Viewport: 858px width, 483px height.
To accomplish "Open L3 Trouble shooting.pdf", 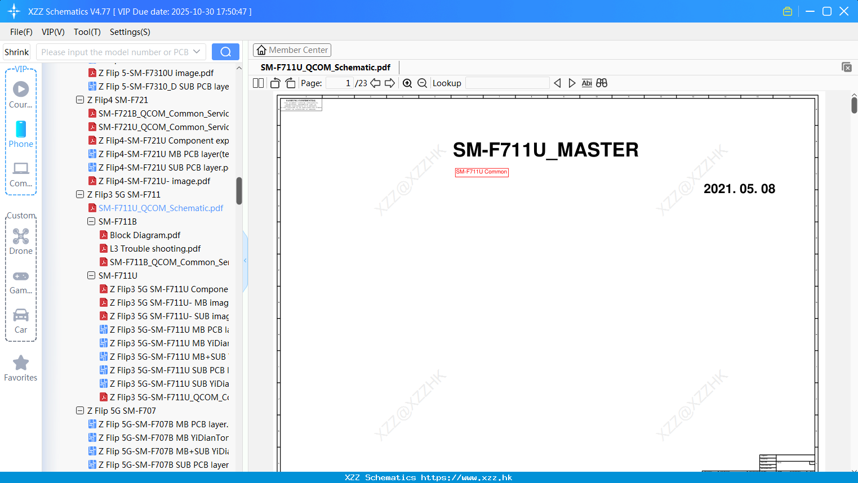I will pos(150,248).
